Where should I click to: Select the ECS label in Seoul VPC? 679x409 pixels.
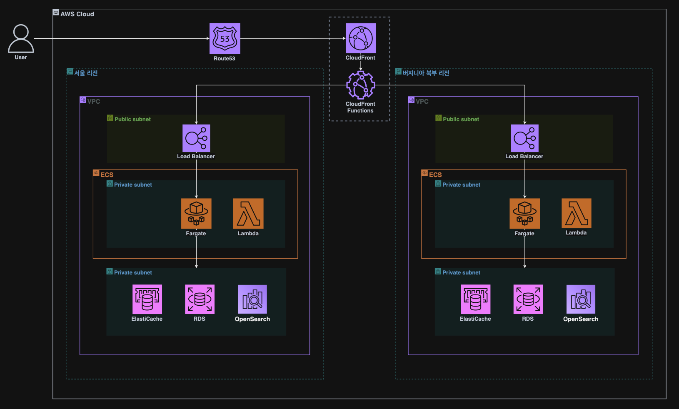[107, 175]
